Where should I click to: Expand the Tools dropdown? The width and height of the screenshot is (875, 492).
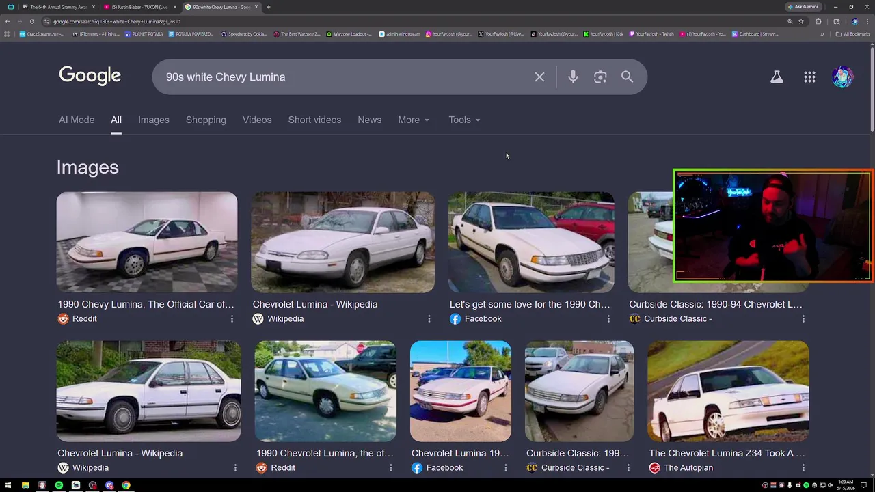click(x=464, y=120)
